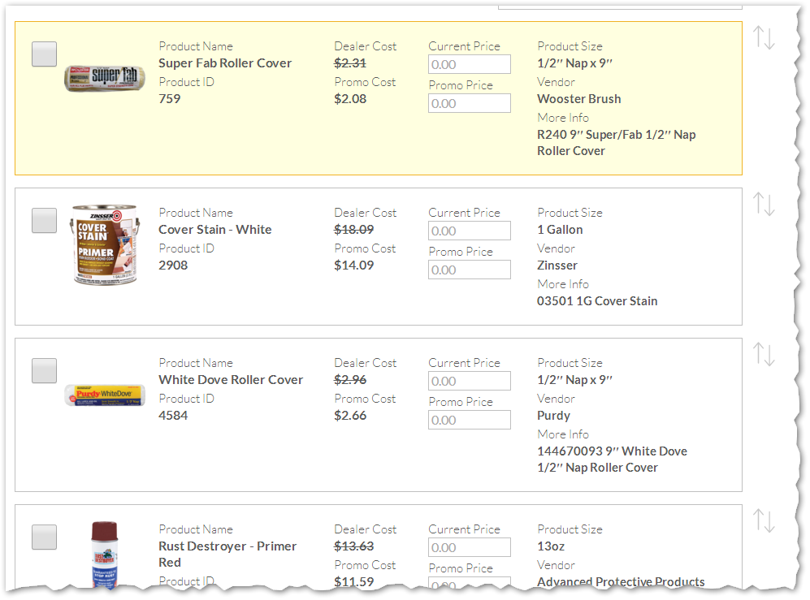The width and height of the screenshot is (810, 600).
Task: Click the promo cost $14.09
Action: click(354, 265)
